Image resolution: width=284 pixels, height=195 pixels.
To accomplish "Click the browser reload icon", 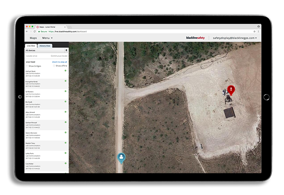I will 34,31.
